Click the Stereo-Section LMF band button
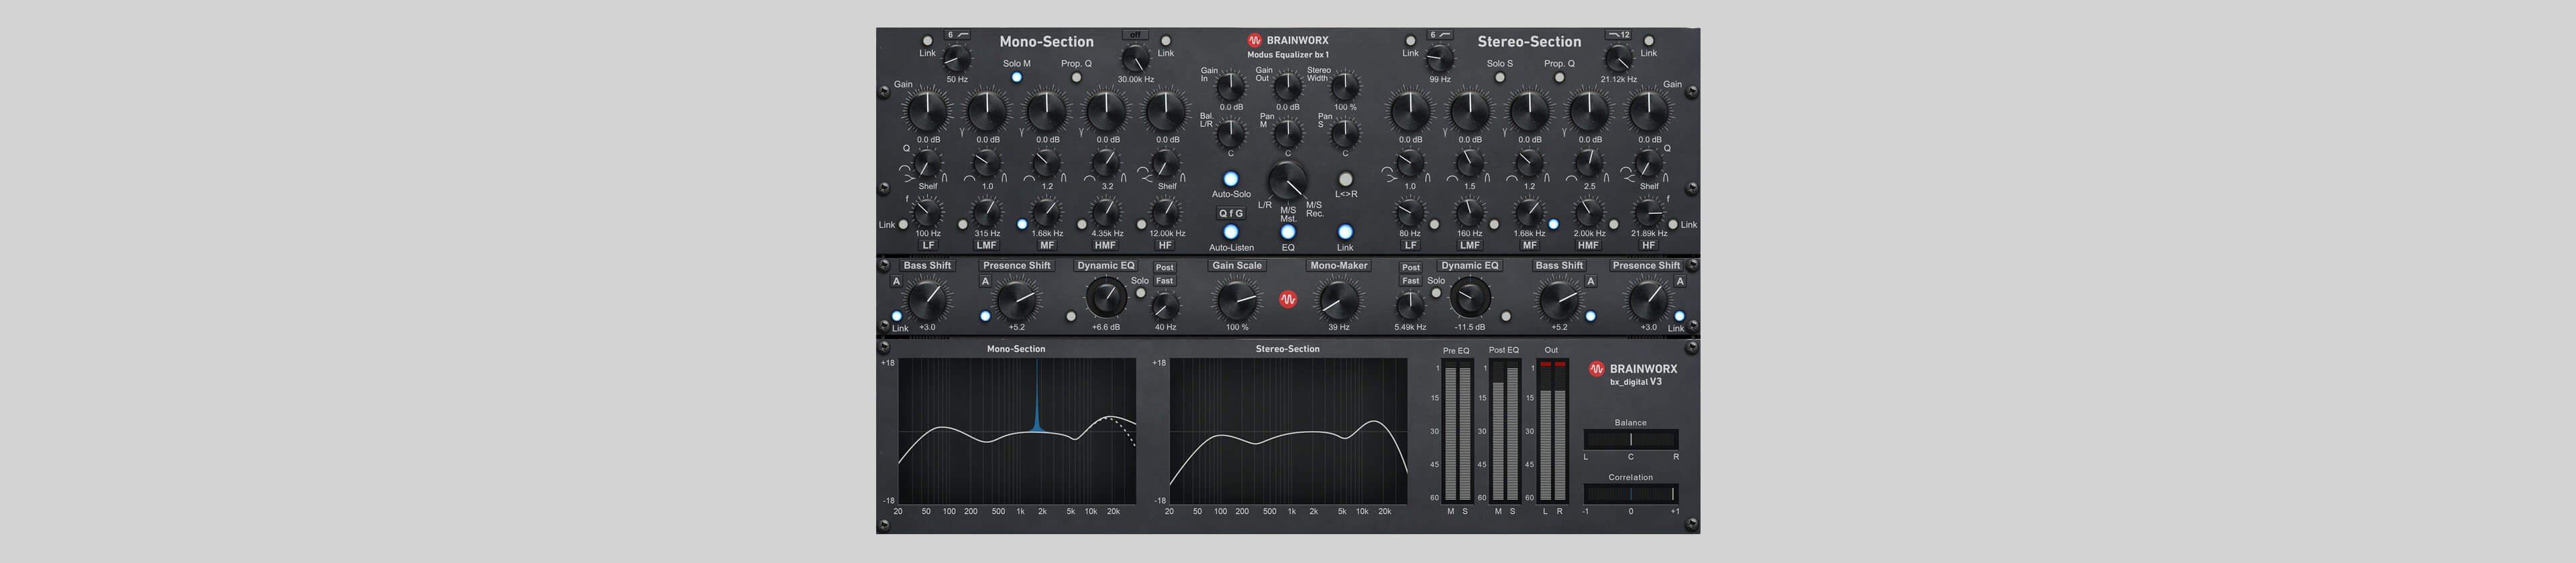 [x=1470, y=245]
